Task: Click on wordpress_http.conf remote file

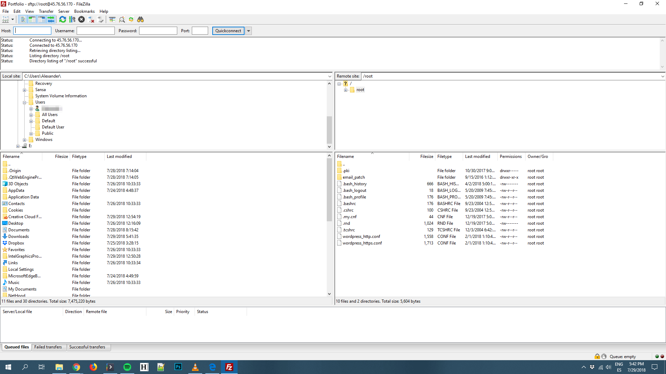Action: [361, 236]
